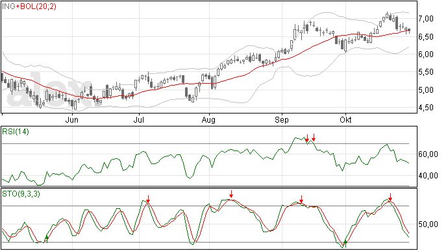Click the Aug month axis label

[208, 120]
